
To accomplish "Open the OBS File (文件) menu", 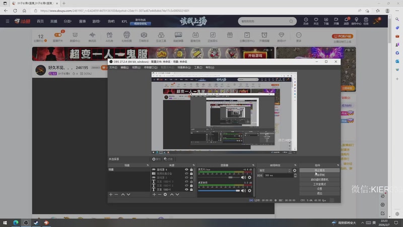I will [x=113, y=68].
